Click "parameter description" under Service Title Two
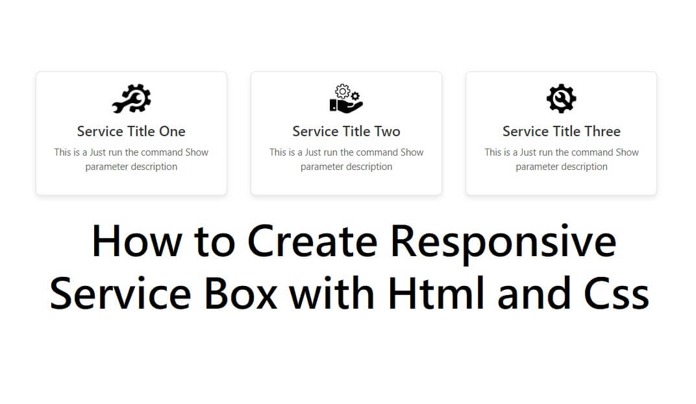The width and height of the screenshot is (696, 404). pyautogui.click(x=346, y=167)
